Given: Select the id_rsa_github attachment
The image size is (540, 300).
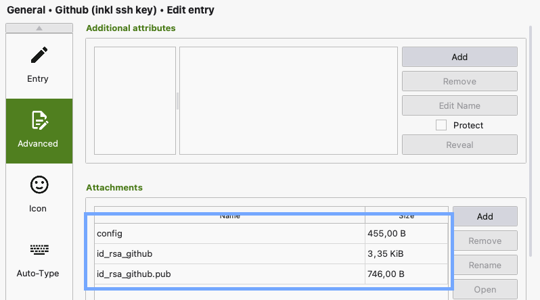Looking at the screenshot, I should click(271, 254).
